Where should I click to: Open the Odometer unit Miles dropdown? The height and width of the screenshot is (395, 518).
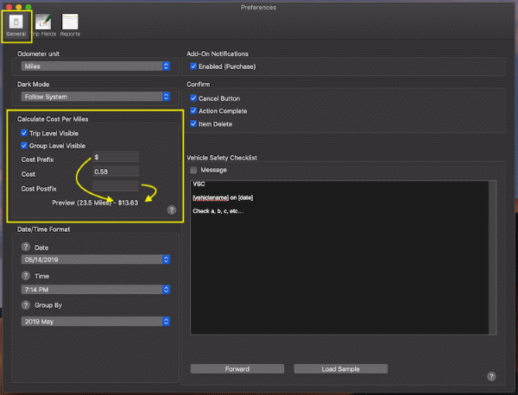click(95, 66)
